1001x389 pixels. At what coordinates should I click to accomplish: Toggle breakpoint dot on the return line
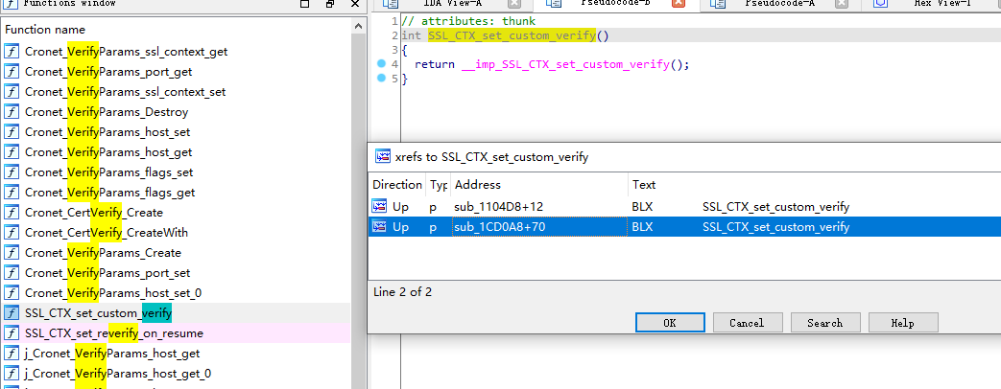[x=382, y=64]
